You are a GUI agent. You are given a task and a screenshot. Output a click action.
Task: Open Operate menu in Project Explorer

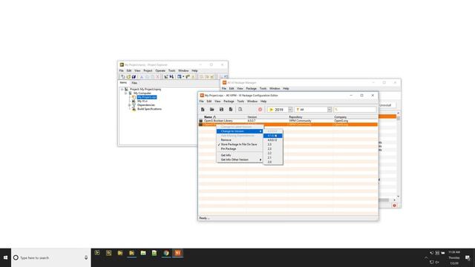[160, 70]
